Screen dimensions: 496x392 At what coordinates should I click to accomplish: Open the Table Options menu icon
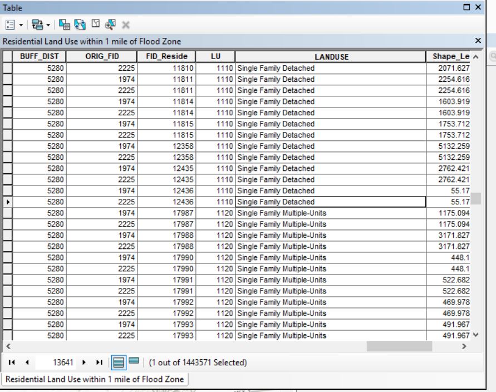(x=10, y=24)
